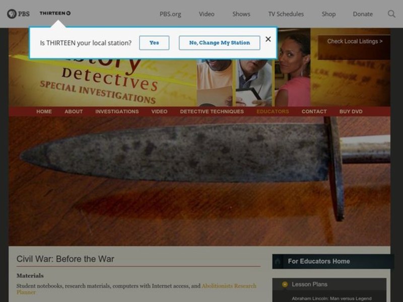Open search with the magnifying glass icon
The image size is (403, 302).
click(391, 14)
